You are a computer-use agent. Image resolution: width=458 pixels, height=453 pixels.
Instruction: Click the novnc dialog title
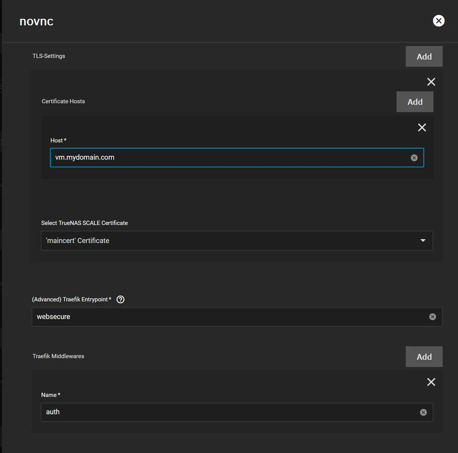point(37,21)
